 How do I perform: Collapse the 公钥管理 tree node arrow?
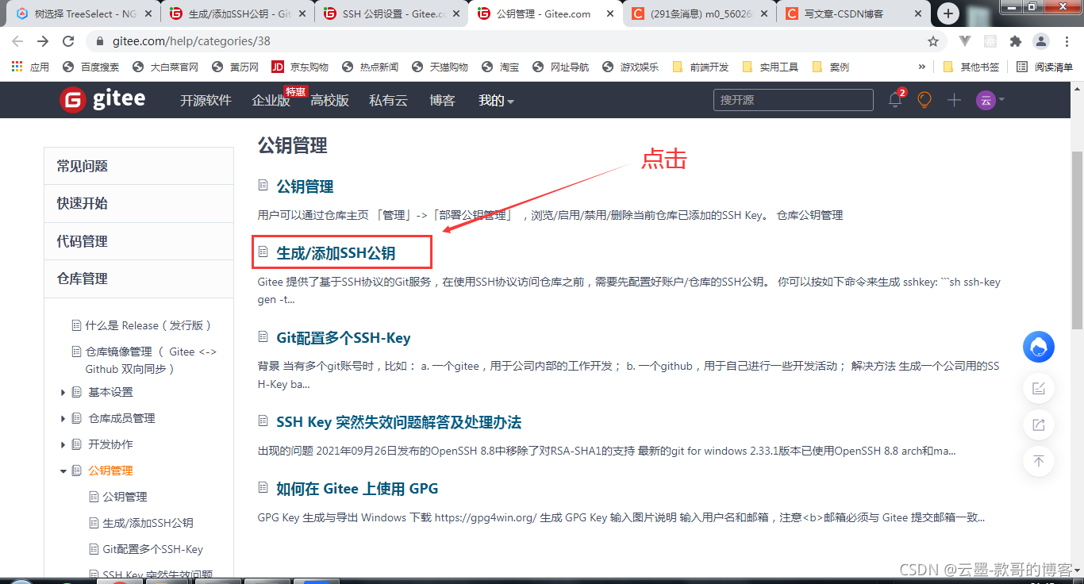[x=63, y=471]
